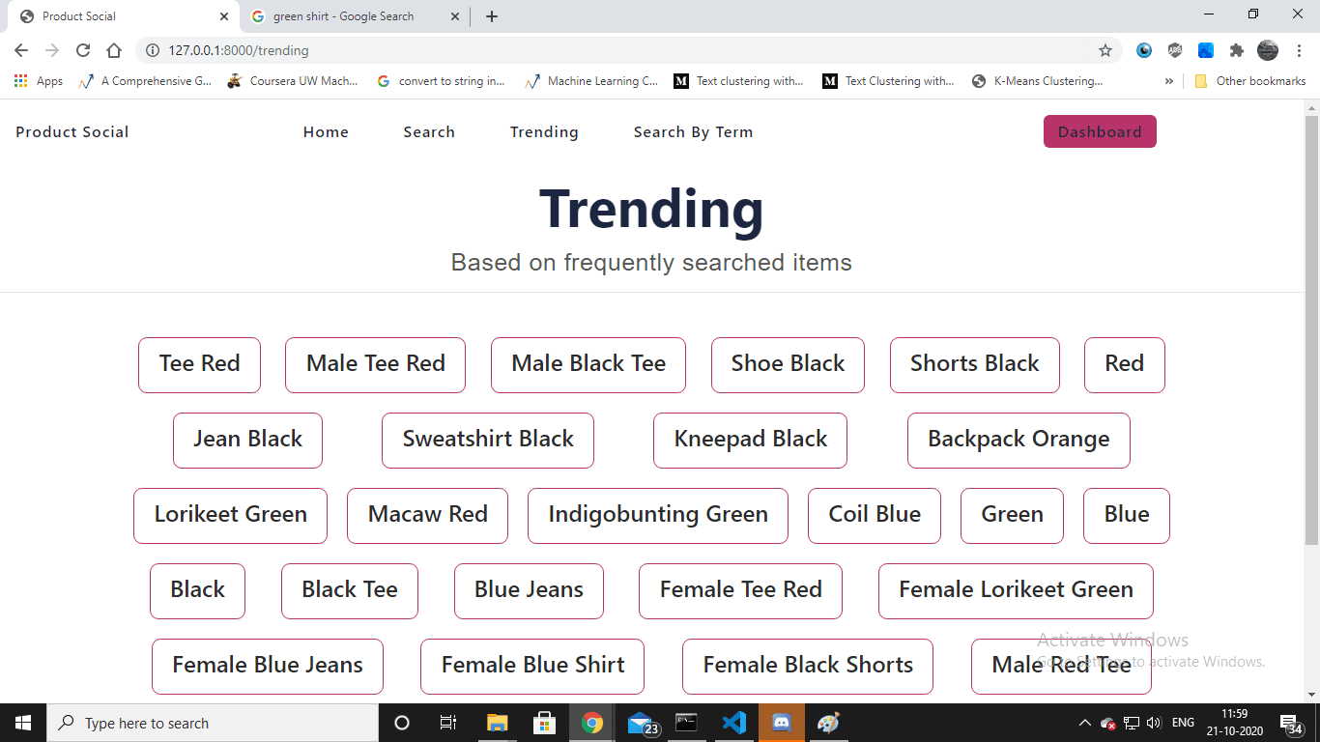
Task: Click the Product Social brand link
Action: tap(72, 132)
